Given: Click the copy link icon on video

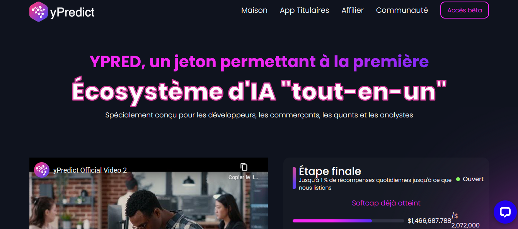Looking at the screenshot, I should (x=244, y=167).
